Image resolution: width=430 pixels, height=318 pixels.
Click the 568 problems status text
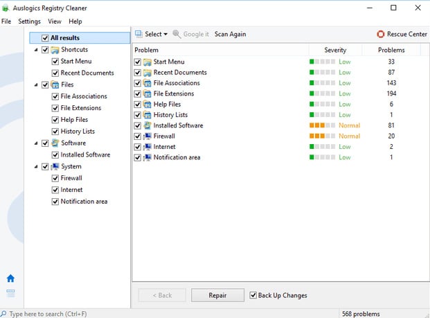pos(361,314)
